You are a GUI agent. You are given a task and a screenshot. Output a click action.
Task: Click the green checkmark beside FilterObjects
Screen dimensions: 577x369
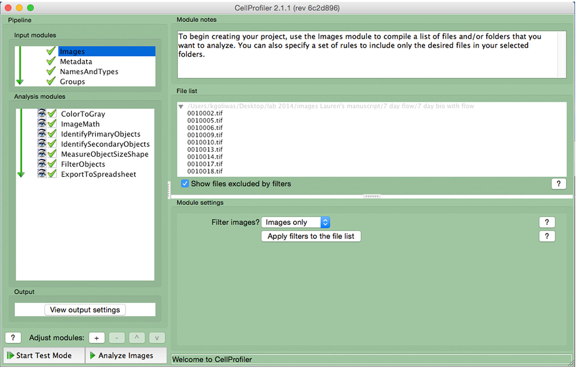52,164
